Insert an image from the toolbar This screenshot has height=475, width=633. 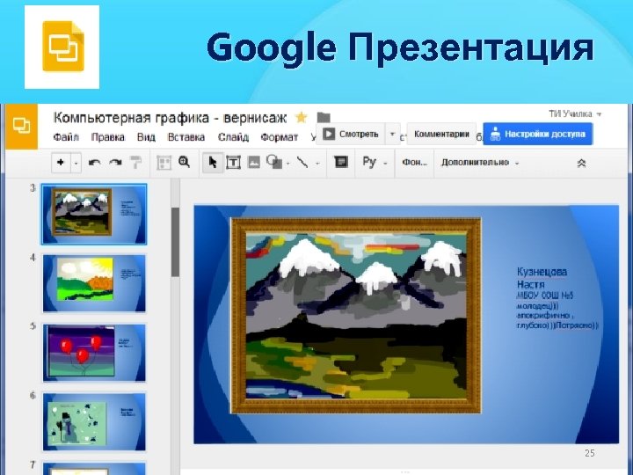(x=253, y=163)
